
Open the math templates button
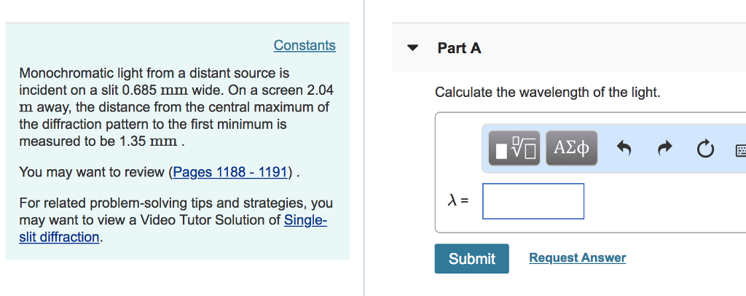[515, 149]
